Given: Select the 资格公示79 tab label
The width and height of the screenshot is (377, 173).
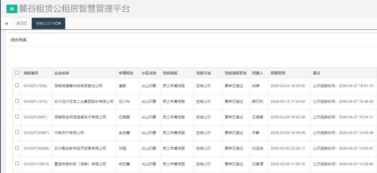Looking at the screenshot, I should (x=45, y=23).
